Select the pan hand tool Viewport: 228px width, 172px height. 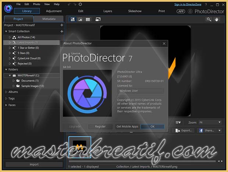point(217,20)
